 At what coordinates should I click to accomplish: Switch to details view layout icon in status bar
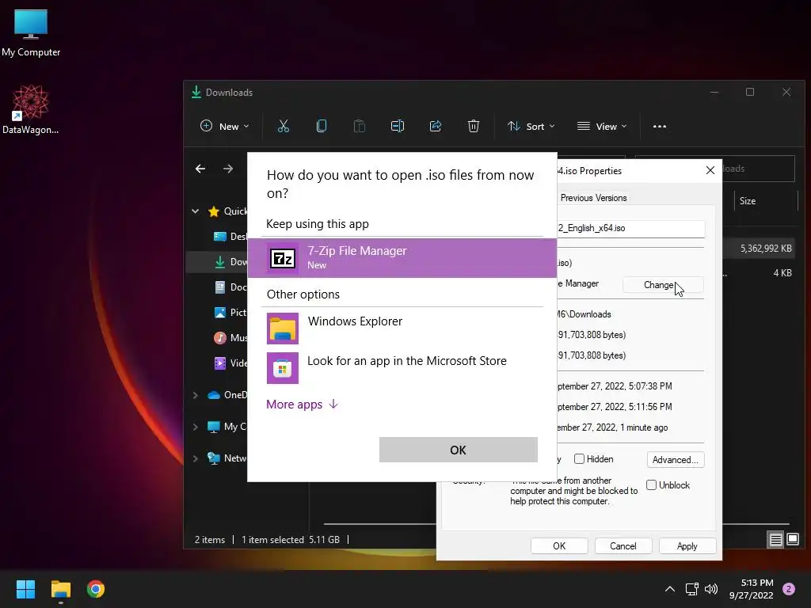point(776,540)
